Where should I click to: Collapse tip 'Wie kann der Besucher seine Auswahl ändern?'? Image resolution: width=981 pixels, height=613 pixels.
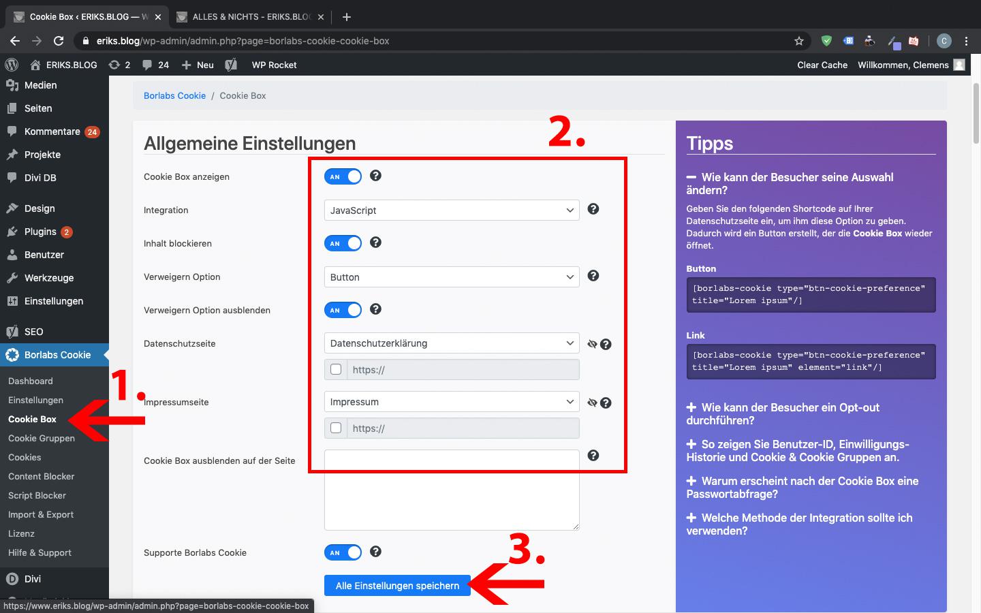[790, 183]
